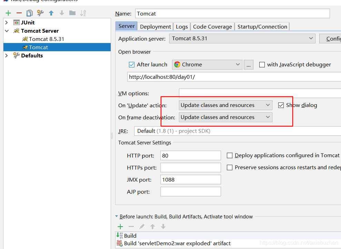341x249 pixels.
Task: Switch to the Deployment tab
Action: pos(155,26)
